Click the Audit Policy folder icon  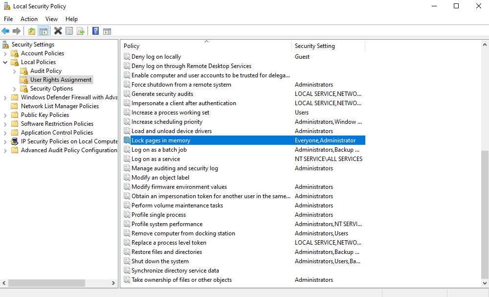[x=24, y=71]
